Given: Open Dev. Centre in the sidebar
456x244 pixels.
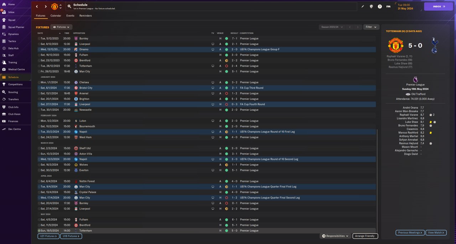Looking at the screenshot, I should (14, 129).
